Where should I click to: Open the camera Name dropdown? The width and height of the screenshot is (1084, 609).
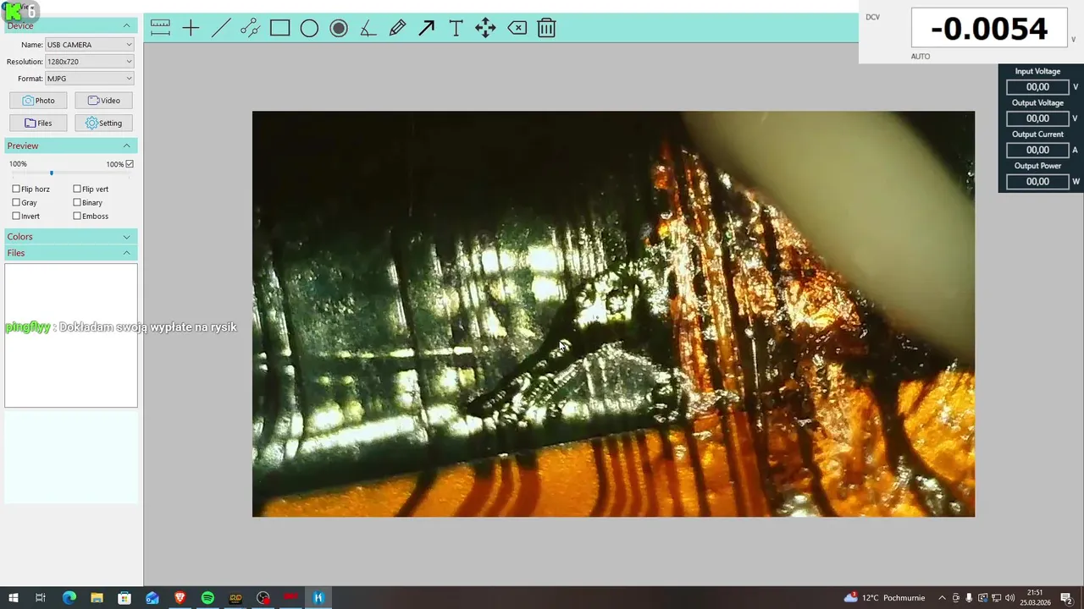click(x=90, y=45)
